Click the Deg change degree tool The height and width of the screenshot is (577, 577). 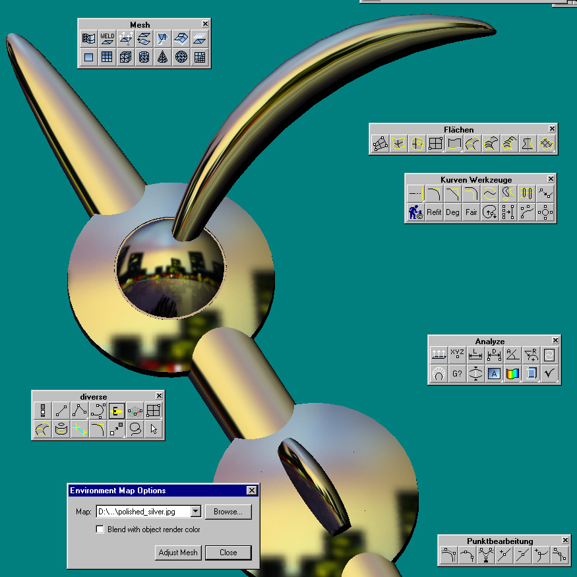pos(452,212)
